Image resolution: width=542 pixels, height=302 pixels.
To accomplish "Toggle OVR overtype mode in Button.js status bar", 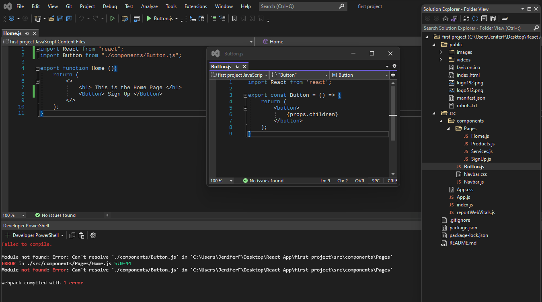I will click(359, 181).
